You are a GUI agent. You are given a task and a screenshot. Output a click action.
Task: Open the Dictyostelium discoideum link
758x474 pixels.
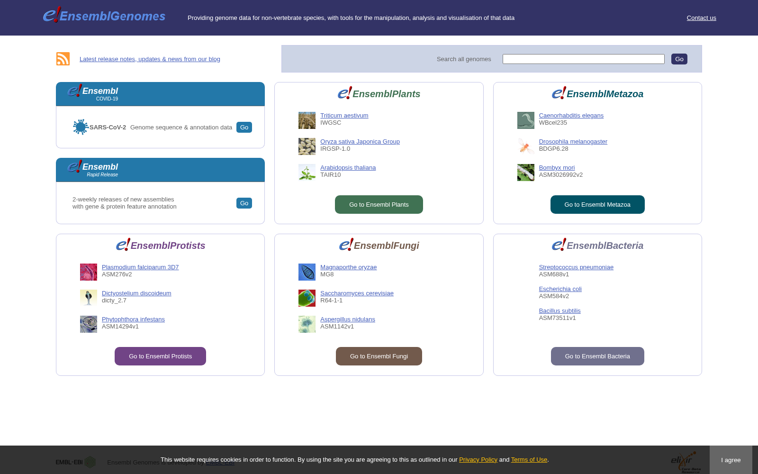pyautogui.click(x=136, y=293)
